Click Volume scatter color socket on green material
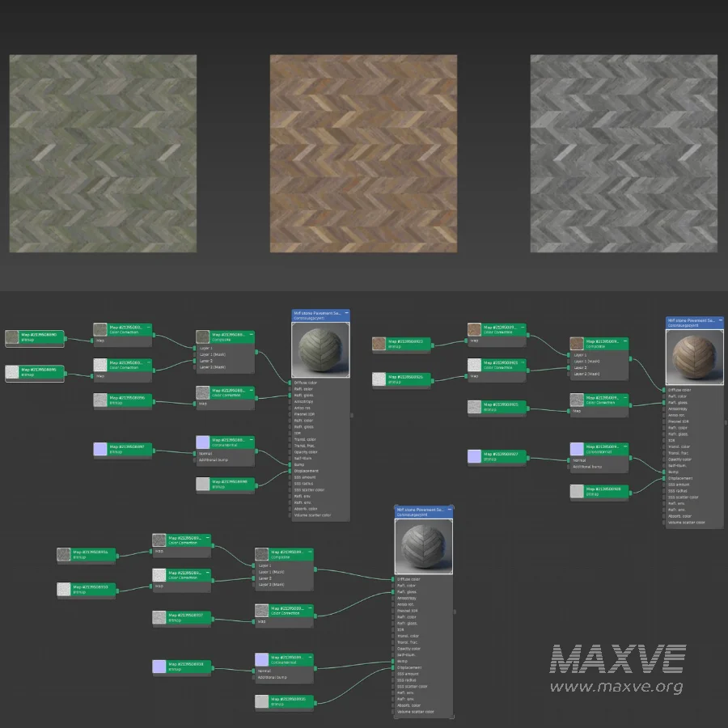The height and width of the screenshot is (728, 728). [290, 515]
